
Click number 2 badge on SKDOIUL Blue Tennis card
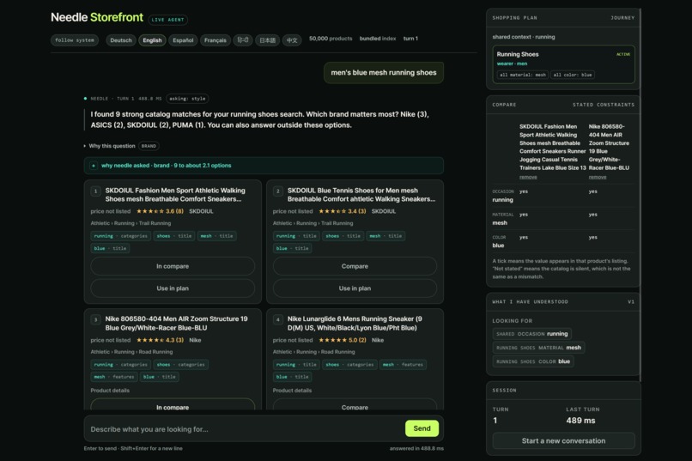(x=277, y=191)
